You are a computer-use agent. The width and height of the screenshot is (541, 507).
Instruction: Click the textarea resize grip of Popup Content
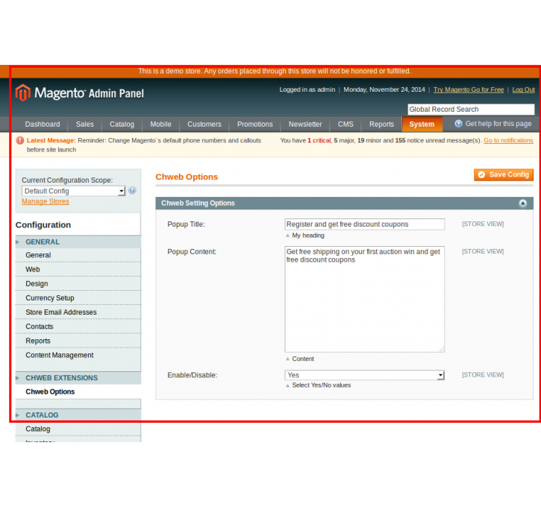coord(441,349)
